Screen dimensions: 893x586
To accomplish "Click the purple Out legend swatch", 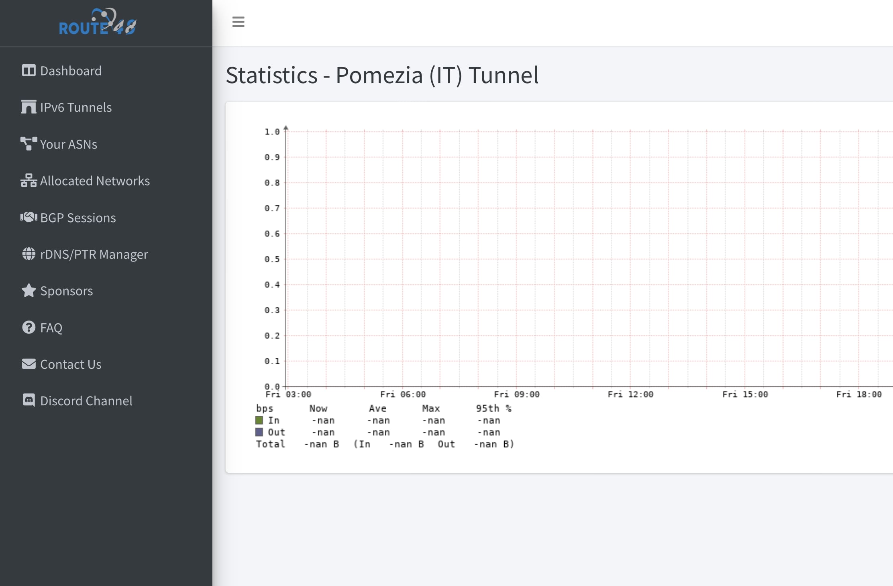I will [259, 432].
